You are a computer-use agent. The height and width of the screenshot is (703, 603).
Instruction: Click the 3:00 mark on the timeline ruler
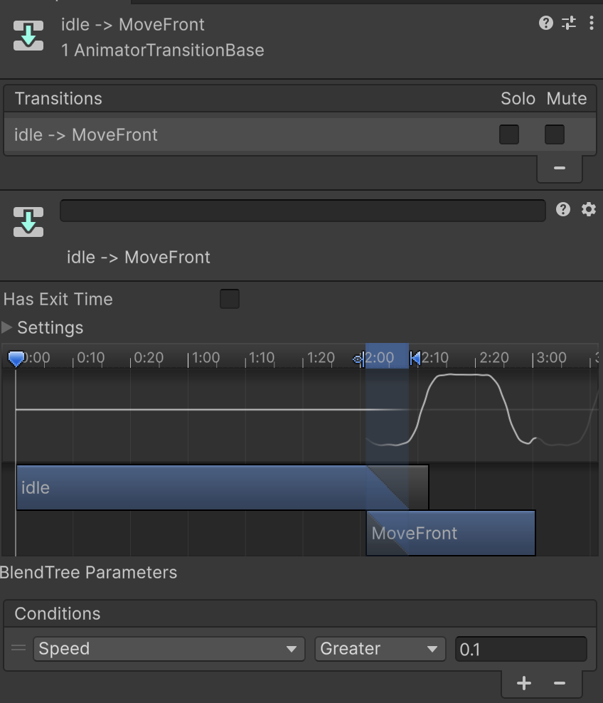(x=551, y=358)
